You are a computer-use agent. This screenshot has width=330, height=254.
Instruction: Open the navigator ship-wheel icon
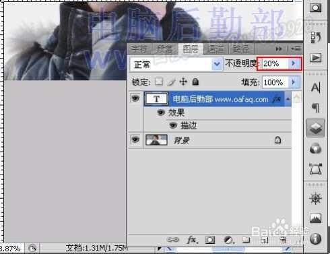315,198
